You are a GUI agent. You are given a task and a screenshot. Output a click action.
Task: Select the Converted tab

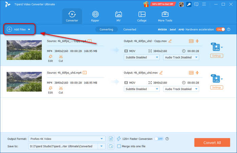click(x=130, y=29)
